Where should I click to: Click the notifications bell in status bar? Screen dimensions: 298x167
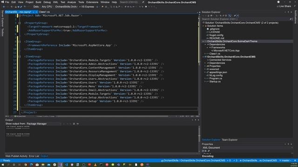[295, 161]
